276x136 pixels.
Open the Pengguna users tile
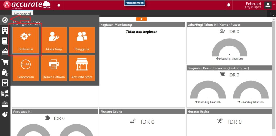point(82,40)
